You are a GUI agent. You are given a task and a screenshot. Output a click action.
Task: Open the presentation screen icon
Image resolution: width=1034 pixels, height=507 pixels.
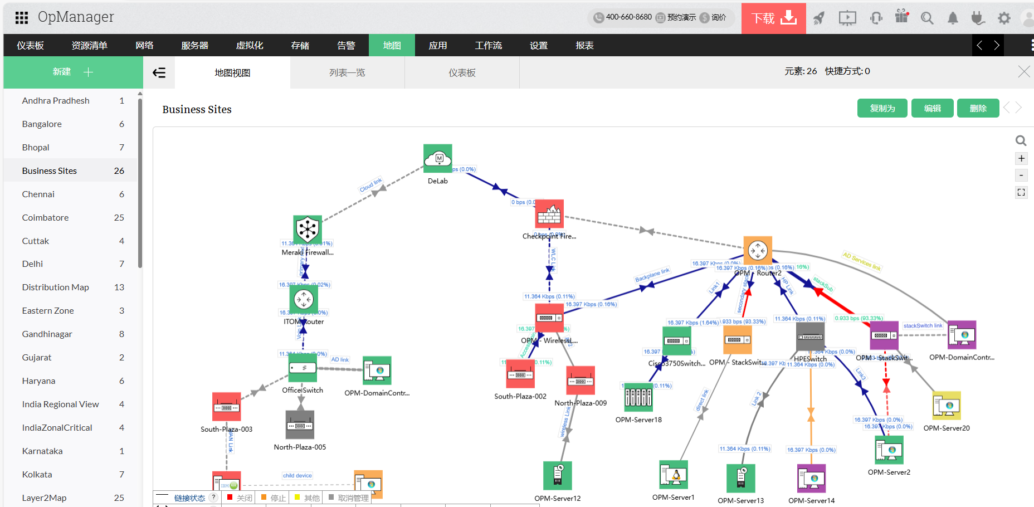click(847, 18)
